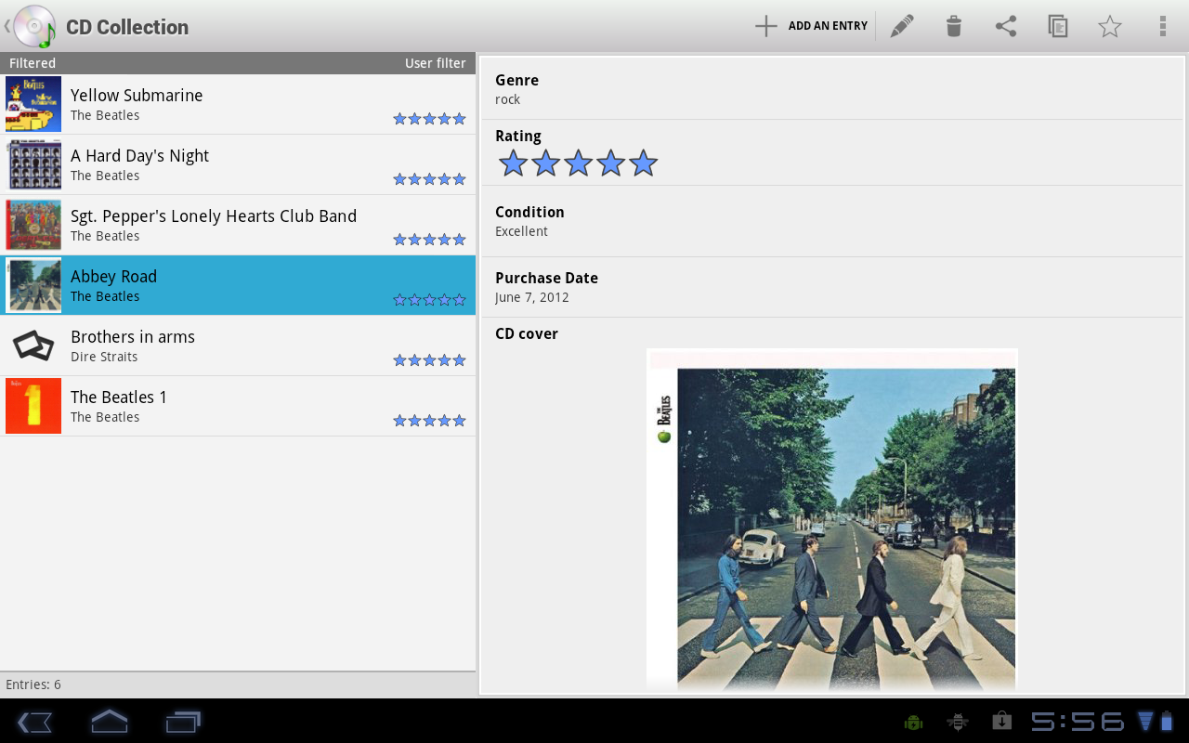Click the rating stars on the Abbey Road row
This screenshot has height=743, width=1189.
point(429,300)
